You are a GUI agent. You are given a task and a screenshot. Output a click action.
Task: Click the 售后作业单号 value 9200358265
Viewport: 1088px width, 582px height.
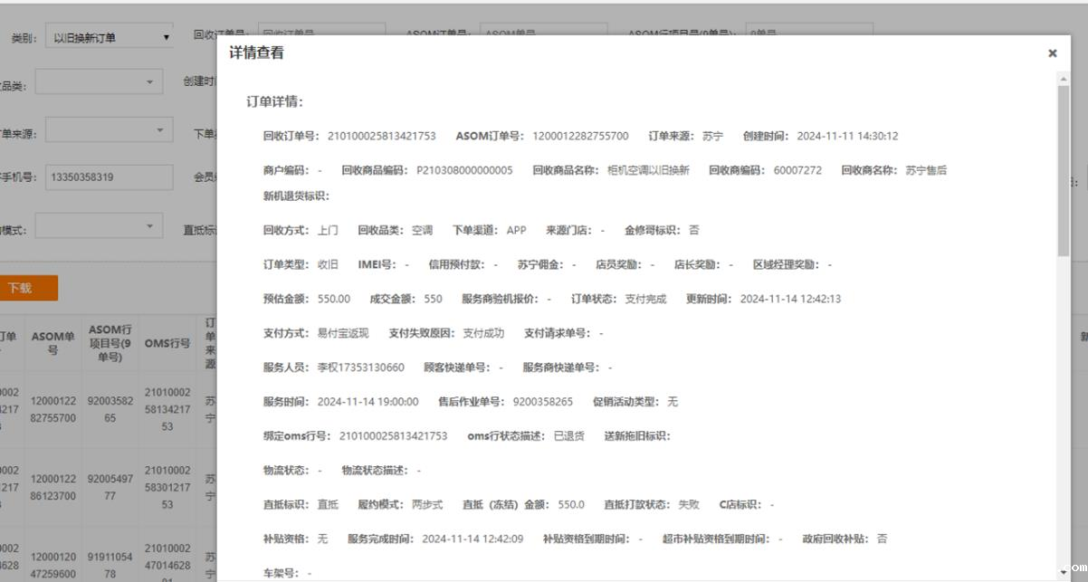(542, 402)
